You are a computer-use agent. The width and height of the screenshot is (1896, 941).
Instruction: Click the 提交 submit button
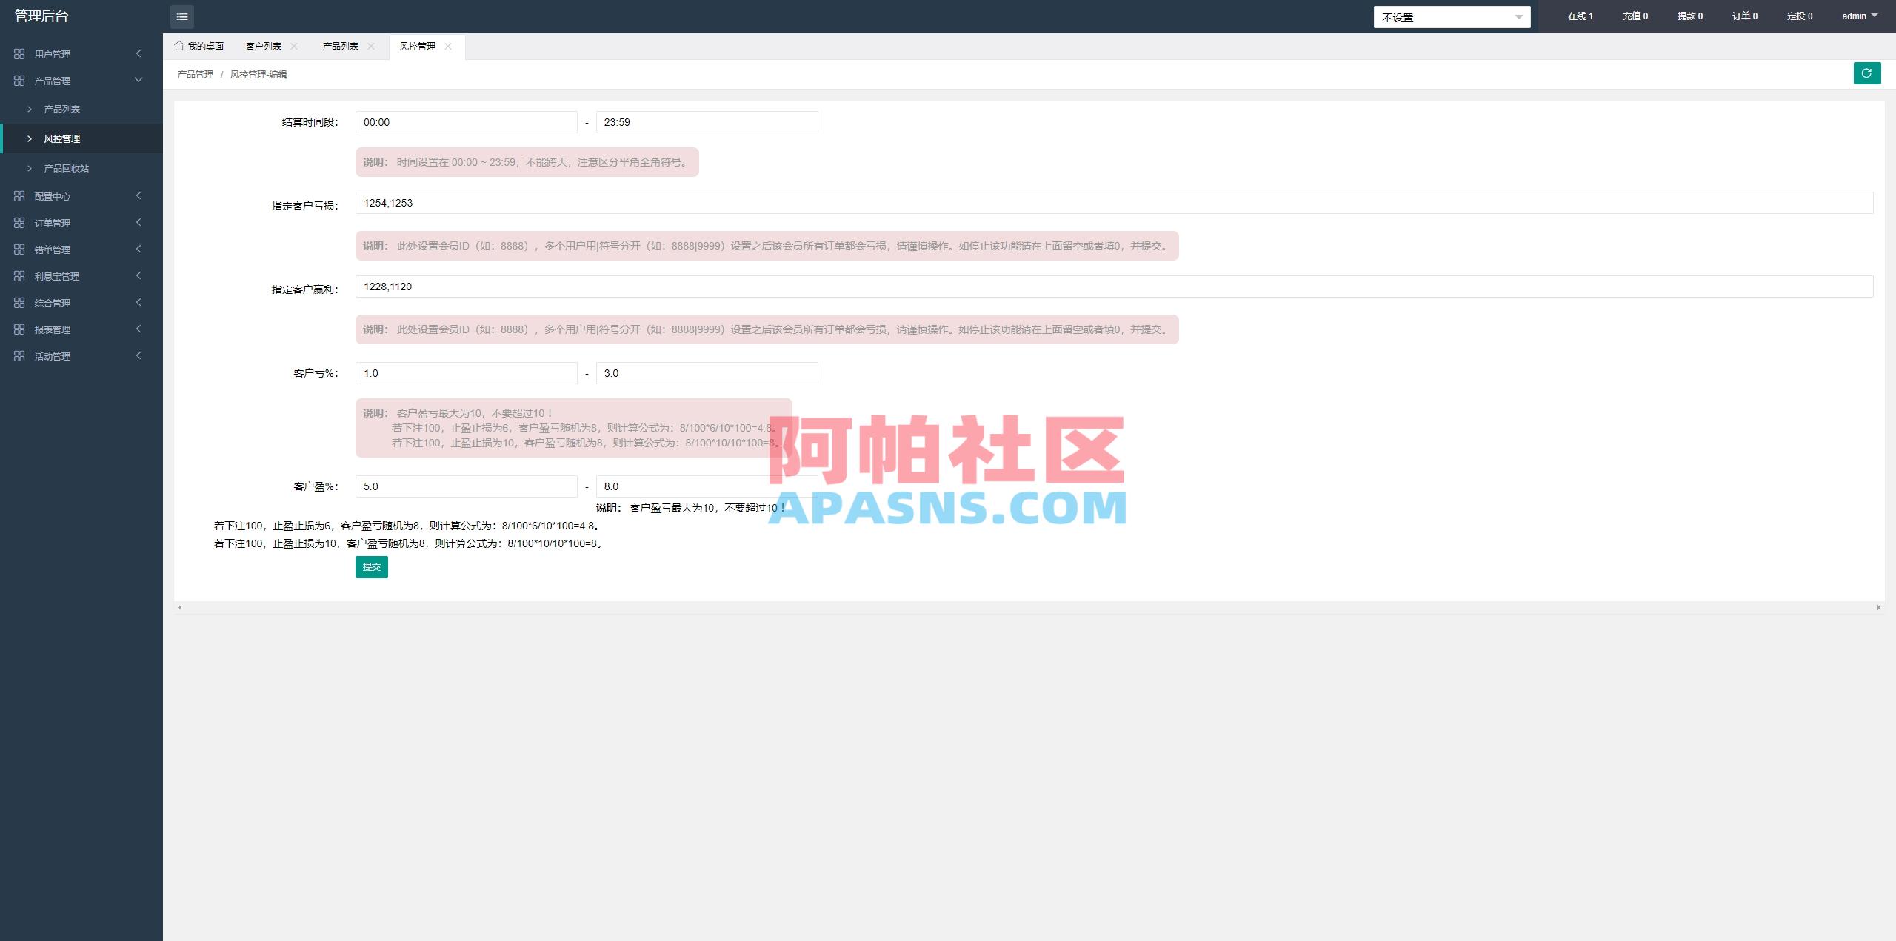tap(372, 566)
